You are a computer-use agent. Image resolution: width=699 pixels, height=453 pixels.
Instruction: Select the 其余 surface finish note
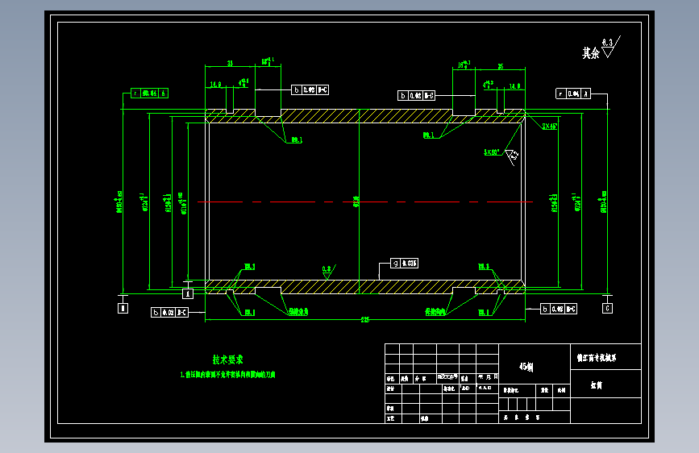[601, 48]
